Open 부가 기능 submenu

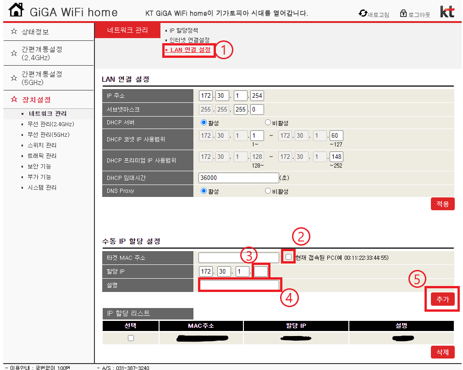click(39, 177)
